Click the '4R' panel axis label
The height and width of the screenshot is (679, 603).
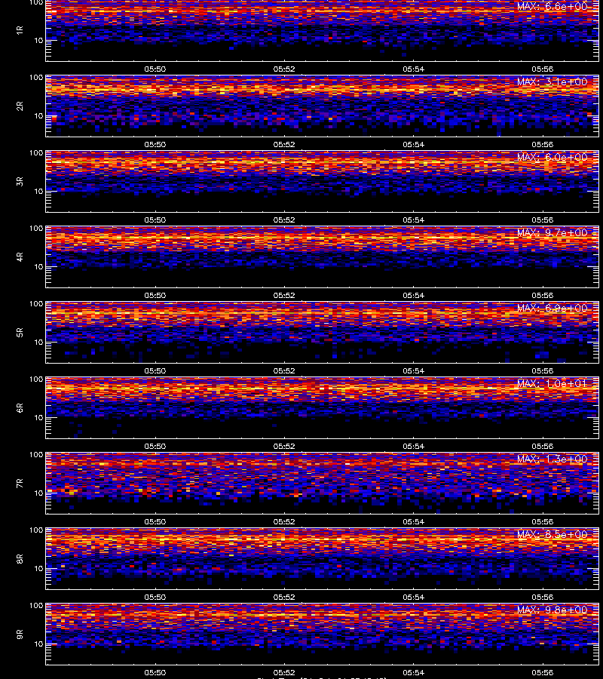pos(20,257)
